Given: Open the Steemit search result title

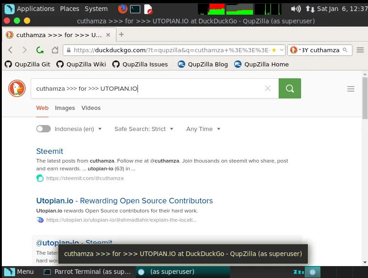Looking at the screenshot, I should (49, 151).
